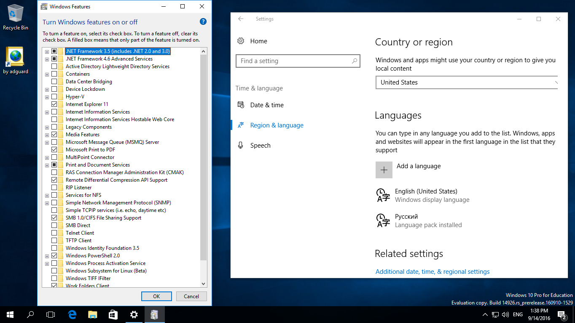Click the Windows Features title bar icon
575x323 pixels.
(44, 6)
